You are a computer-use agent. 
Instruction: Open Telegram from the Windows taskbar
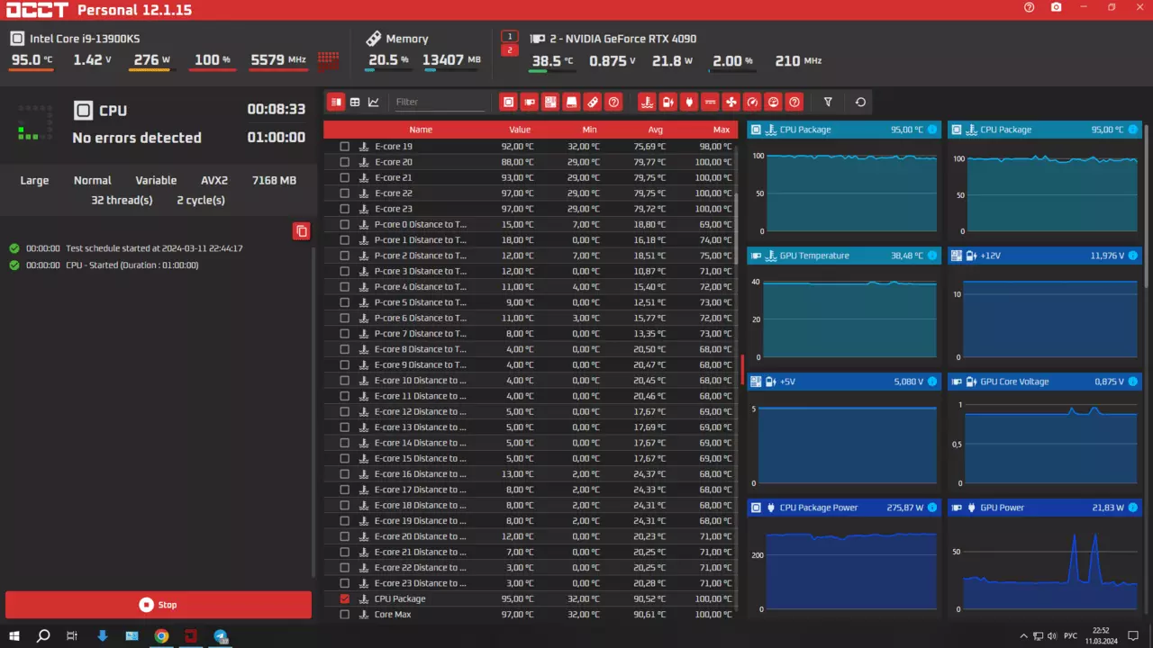coord(221,636)
